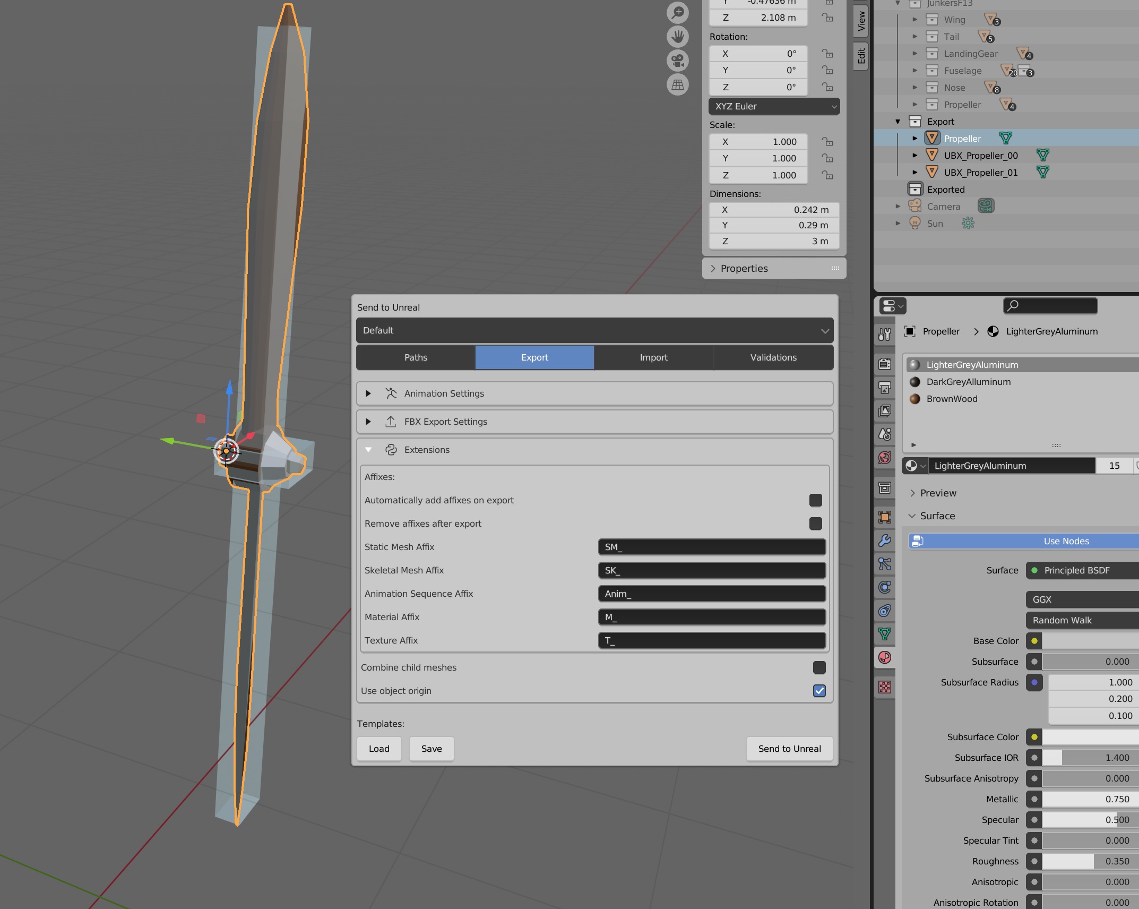The width and height of the screenshot is (1139, 909).
Task: Uncheck Use object origin
Action: tap(819, 691)
